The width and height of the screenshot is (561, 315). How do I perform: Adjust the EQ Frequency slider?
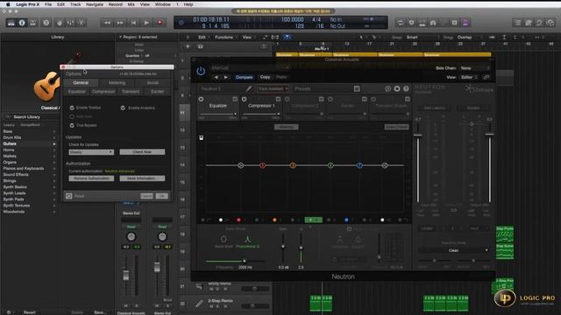pos(235,261)
